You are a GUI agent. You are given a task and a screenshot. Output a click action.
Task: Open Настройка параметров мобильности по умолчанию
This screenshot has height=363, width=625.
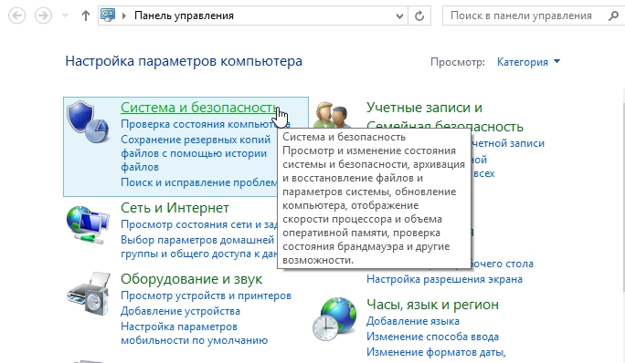[194, 334]
